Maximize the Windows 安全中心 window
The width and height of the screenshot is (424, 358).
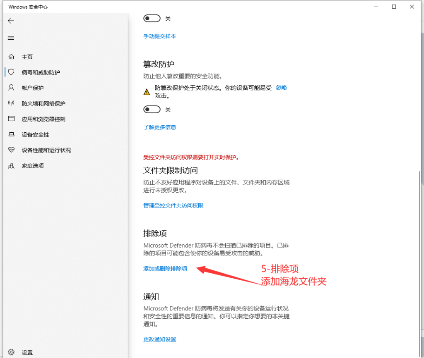click(x=394, y=7)
